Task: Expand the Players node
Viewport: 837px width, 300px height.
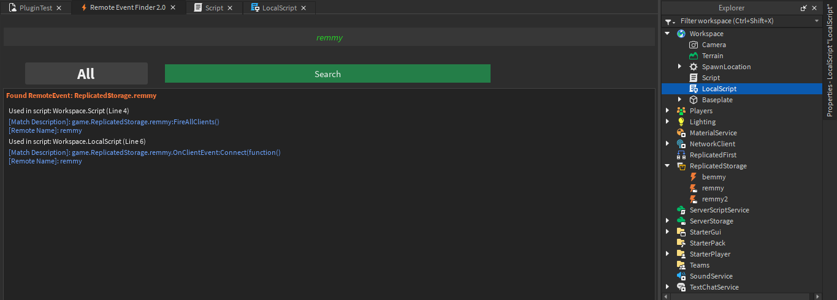Action: [x=667, y=111]
